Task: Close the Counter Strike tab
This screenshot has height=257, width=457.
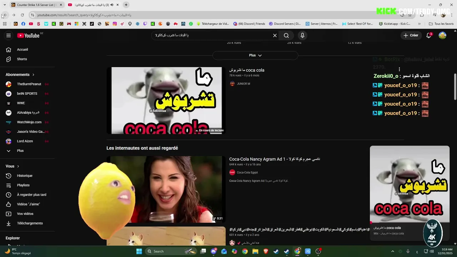Action: [x=61, y=5]
